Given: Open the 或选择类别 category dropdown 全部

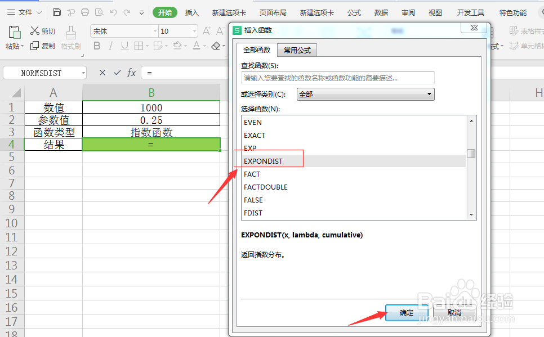Looking at the screenshot, I should coord(365,94).
